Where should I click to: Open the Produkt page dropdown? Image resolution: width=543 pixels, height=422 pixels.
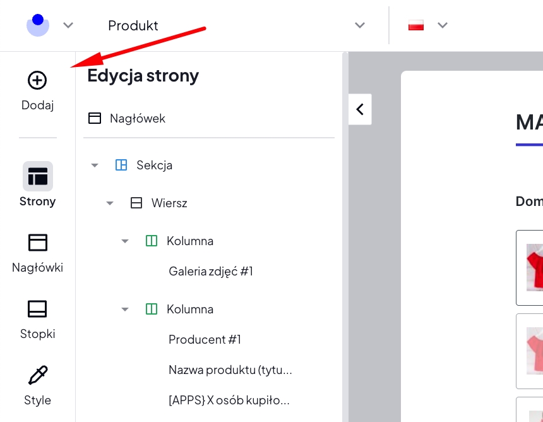point(360,25)
